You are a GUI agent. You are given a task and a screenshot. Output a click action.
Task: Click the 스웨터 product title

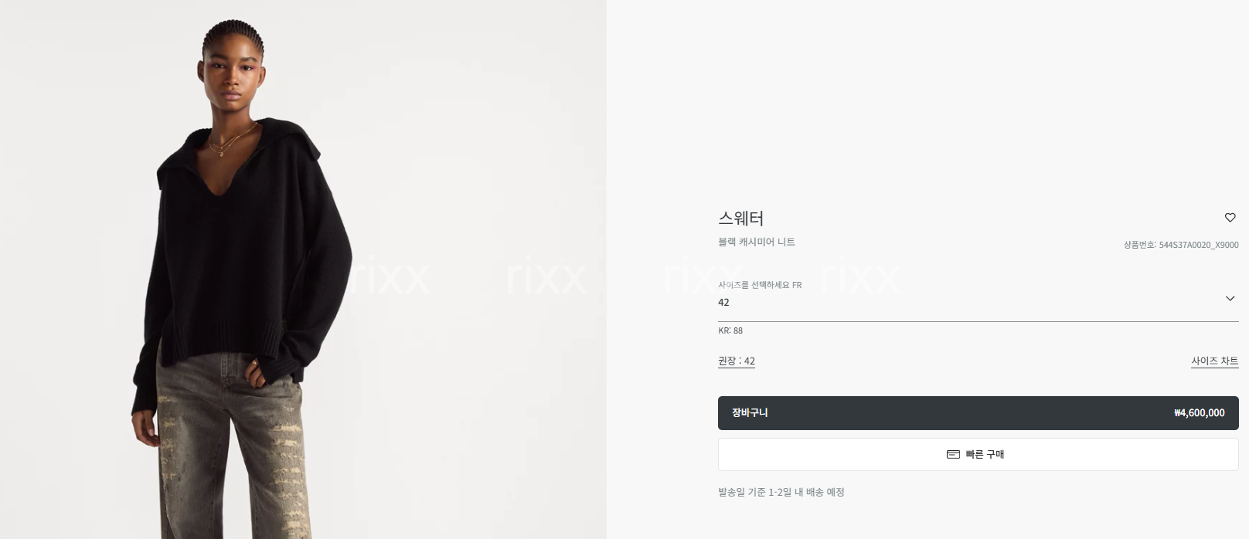click(740, 219)
